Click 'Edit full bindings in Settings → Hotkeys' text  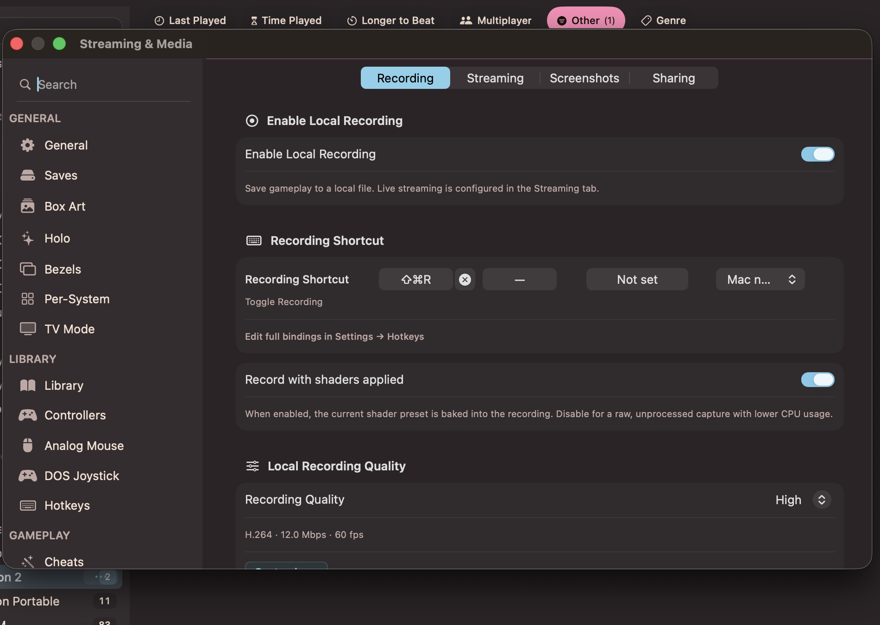(334, 337)
